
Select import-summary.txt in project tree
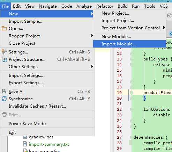[x=49, y=144]
